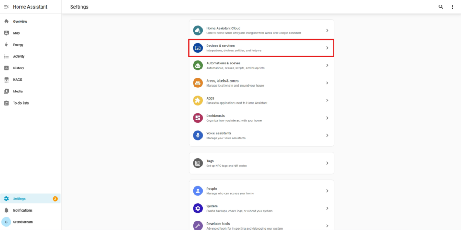This screenshot has height=230, width=461.
Task: Click the Home Assistant Cloud icon
Action: pyautogui.click(x=198, y=30)
